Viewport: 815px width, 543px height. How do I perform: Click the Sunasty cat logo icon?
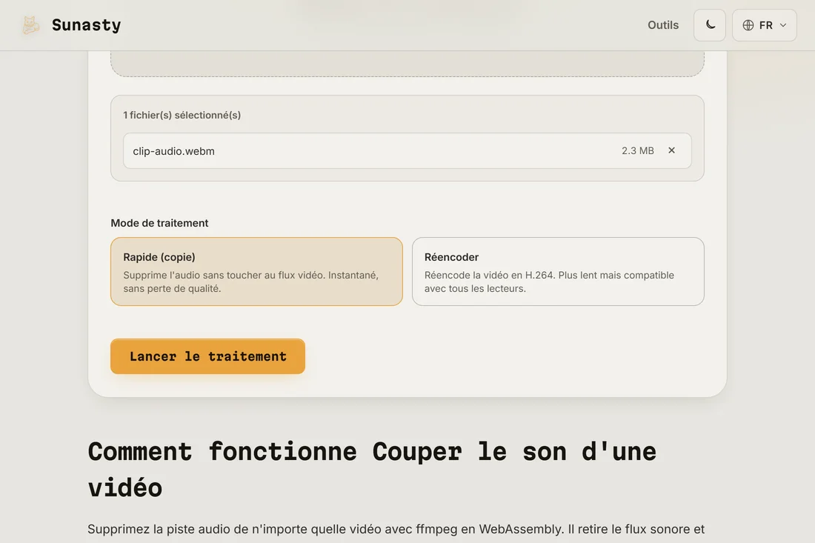pos(30,25)
